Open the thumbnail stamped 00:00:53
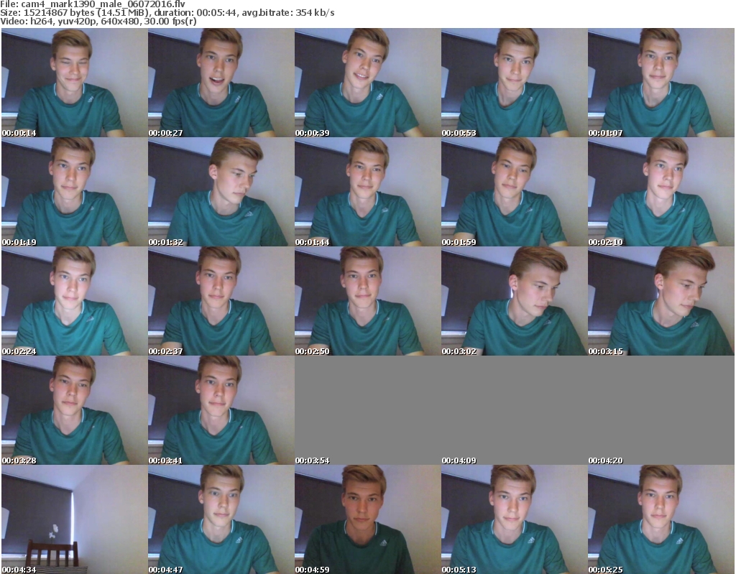The image size is (736, 574). click(514, 83)
